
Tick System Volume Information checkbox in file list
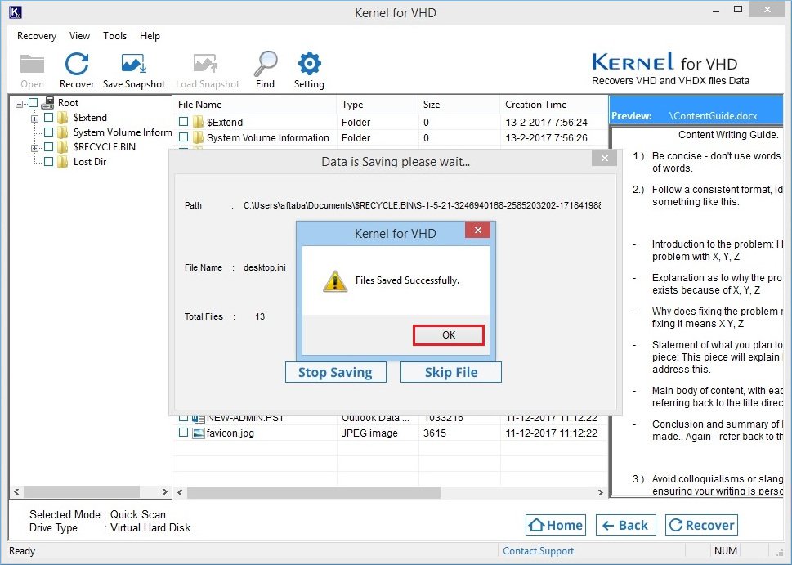point(183,137)
